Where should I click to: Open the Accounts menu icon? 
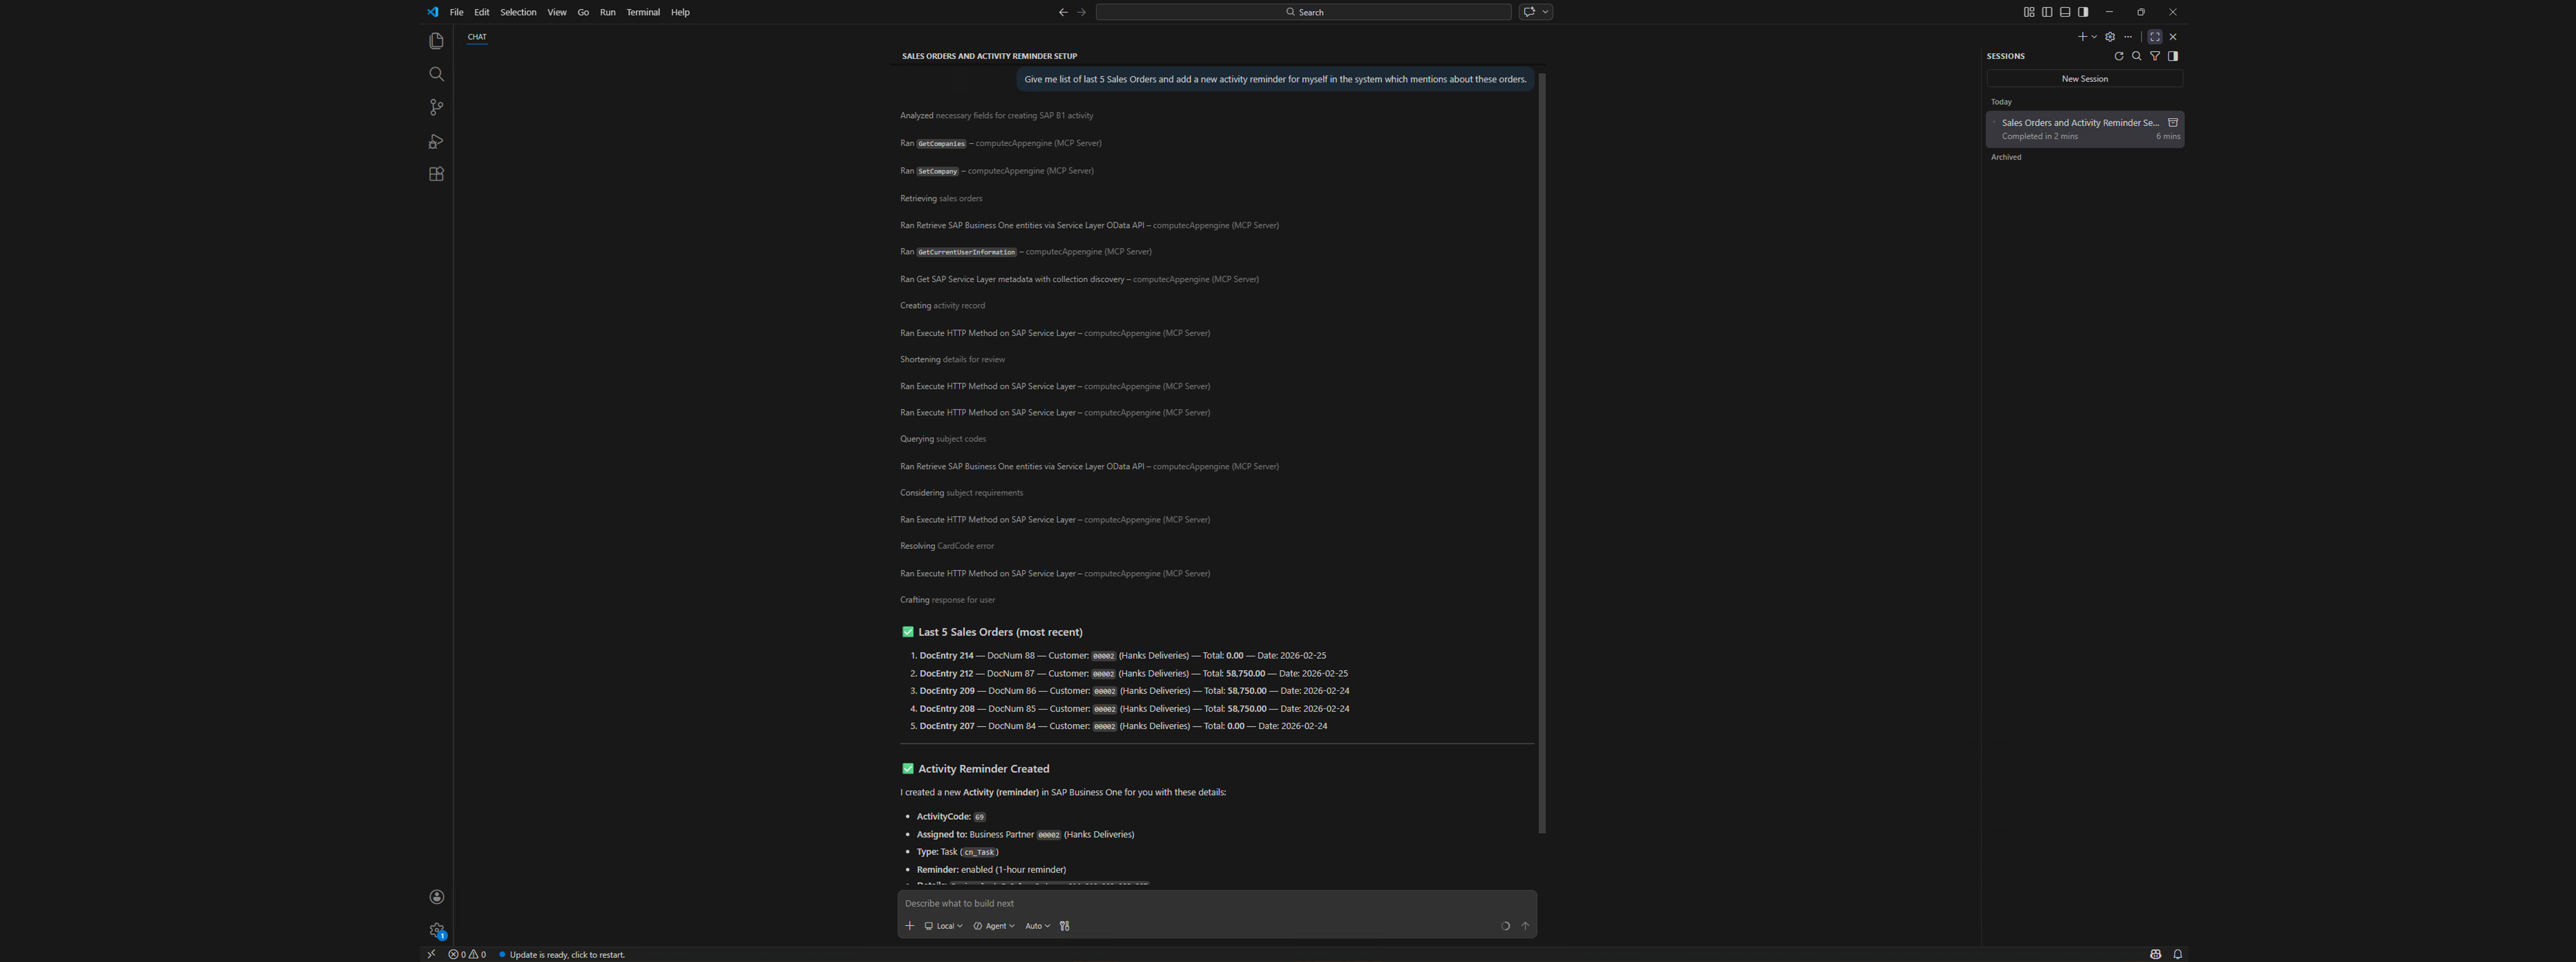point(437,897)
